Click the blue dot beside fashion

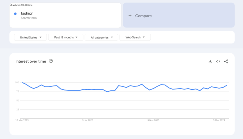click(15, 14)
